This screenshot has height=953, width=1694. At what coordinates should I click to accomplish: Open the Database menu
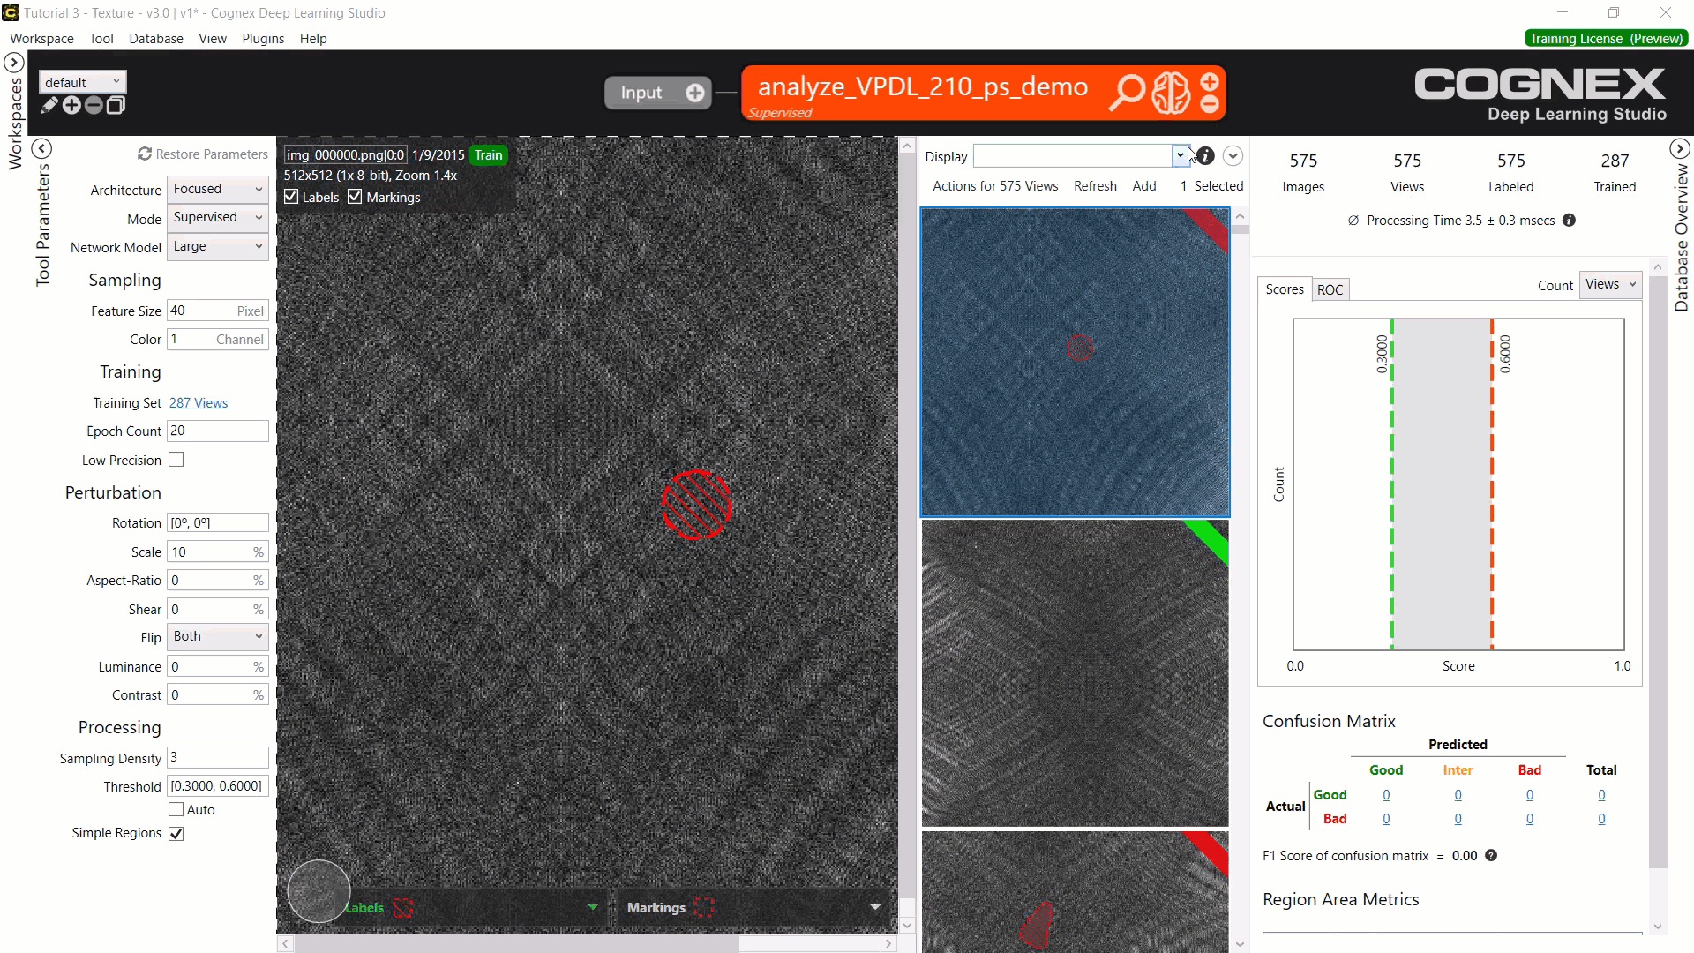[x=156, y=39]
